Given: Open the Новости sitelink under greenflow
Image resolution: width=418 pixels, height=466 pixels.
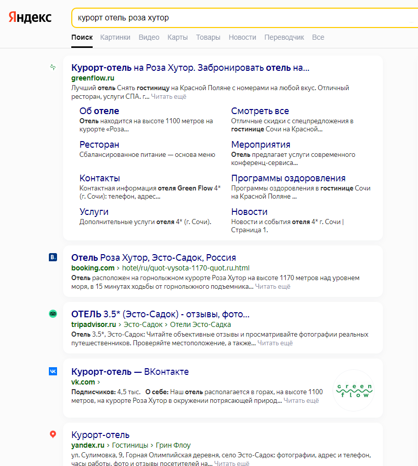Looking at the screenshot, I should pyautogui.click(x=249, y=211).
